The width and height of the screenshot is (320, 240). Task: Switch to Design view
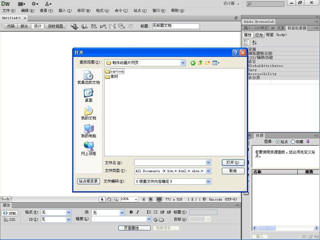[x=37, y=26]
